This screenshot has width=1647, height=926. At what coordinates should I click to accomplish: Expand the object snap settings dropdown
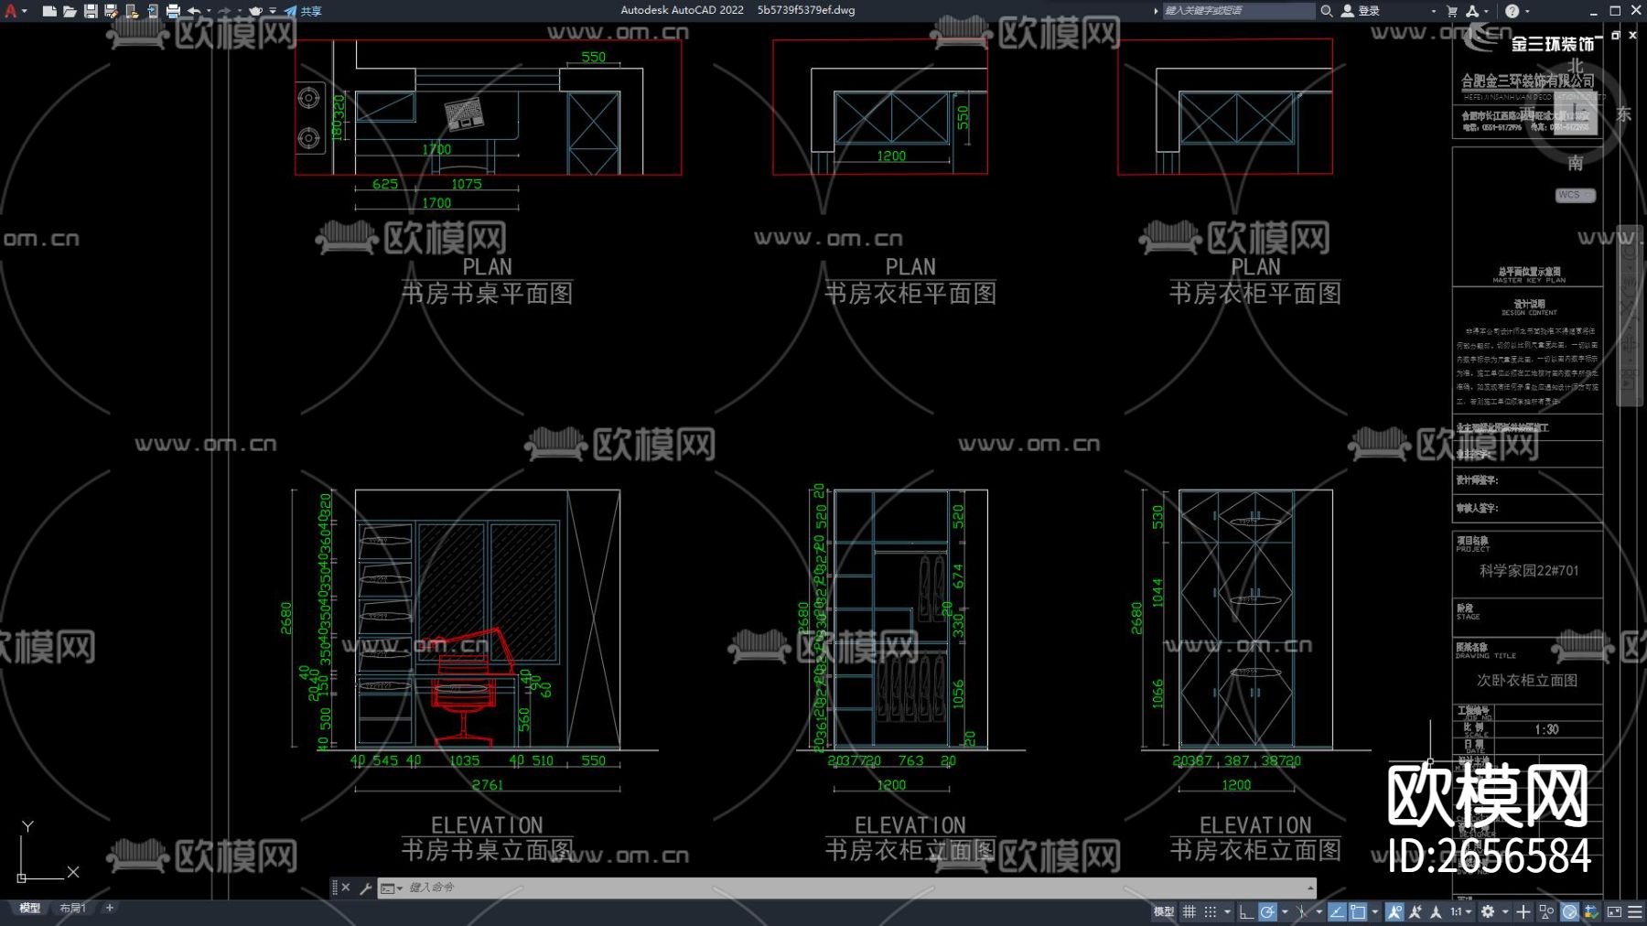[x=1374, y=911]
